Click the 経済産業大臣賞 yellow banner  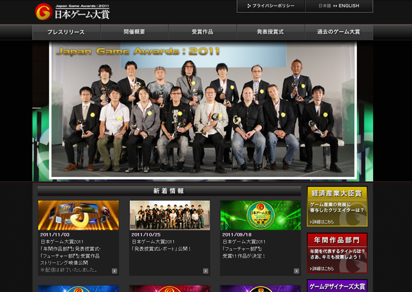337,206
